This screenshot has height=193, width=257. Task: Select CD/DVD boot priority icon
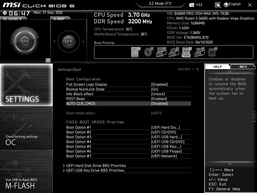(x=149, y=52)
